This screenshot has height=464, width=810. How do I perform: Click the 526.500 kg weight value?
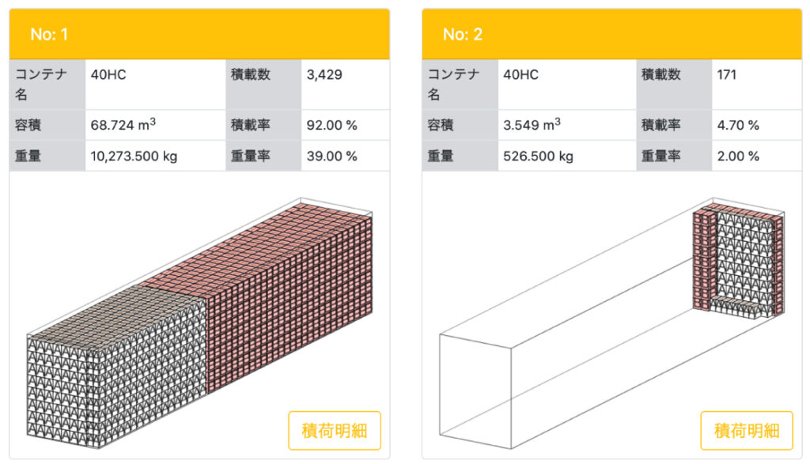tap(538, 156)
